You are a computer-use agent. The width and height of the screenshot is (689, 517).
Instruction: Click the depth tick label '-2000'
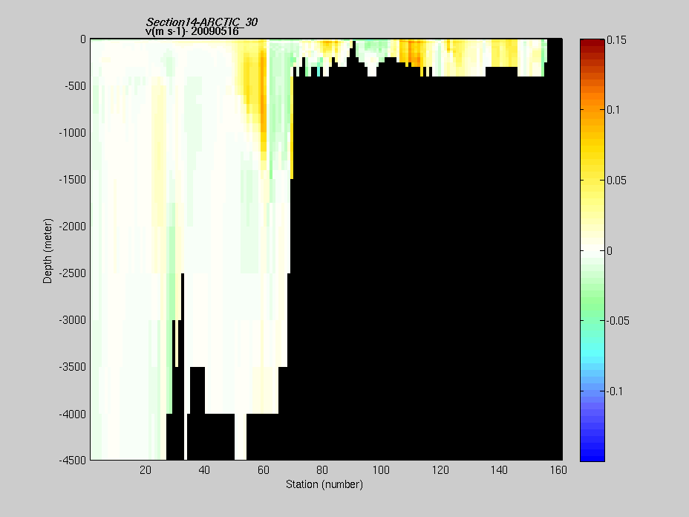coord(73,227)
